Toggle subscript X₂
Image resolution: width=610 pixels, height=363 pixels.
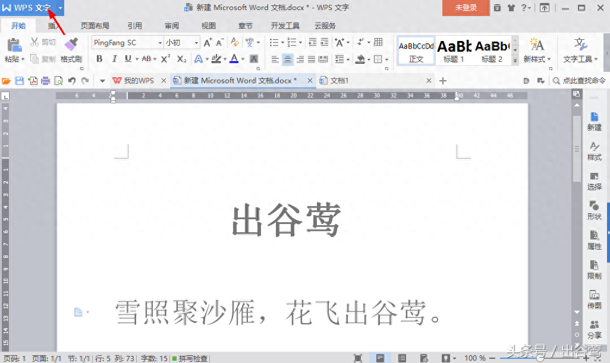point(182,59)
